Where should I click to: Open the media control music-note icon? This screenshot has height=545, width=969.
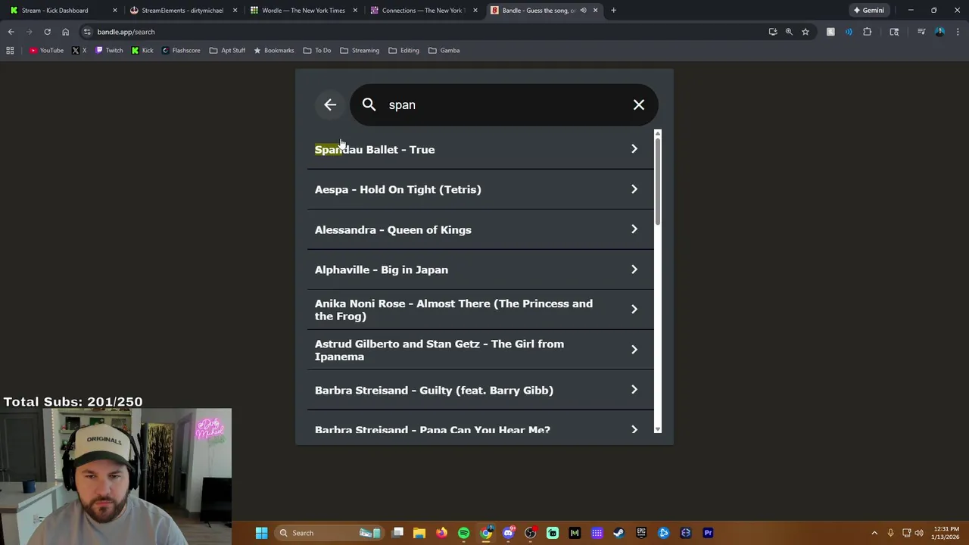click(x=921, y=32)
